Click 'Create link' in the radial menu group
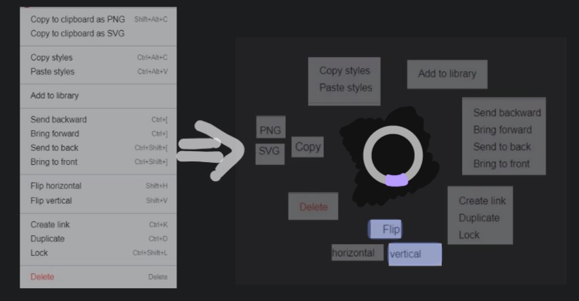Image resolution: width=579 pixels, height=301 pixels. (x=482, y=201)
